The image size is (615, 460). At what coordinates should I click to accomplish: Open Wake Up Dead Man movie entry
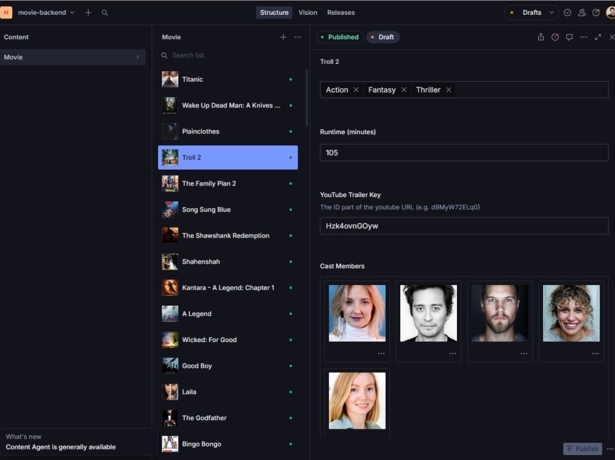(x=228, y=106)
